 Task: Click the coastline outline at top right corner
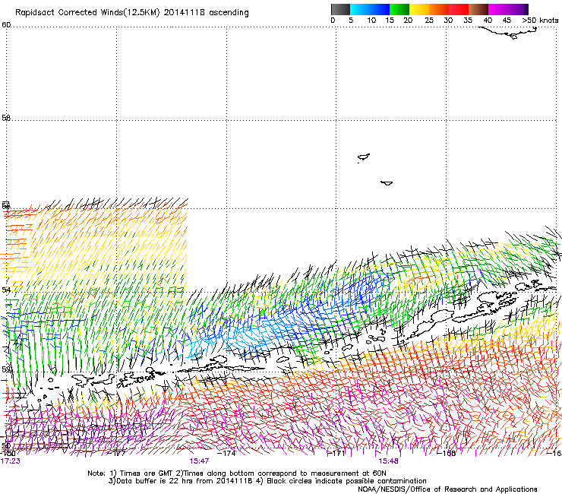point(508,32)
